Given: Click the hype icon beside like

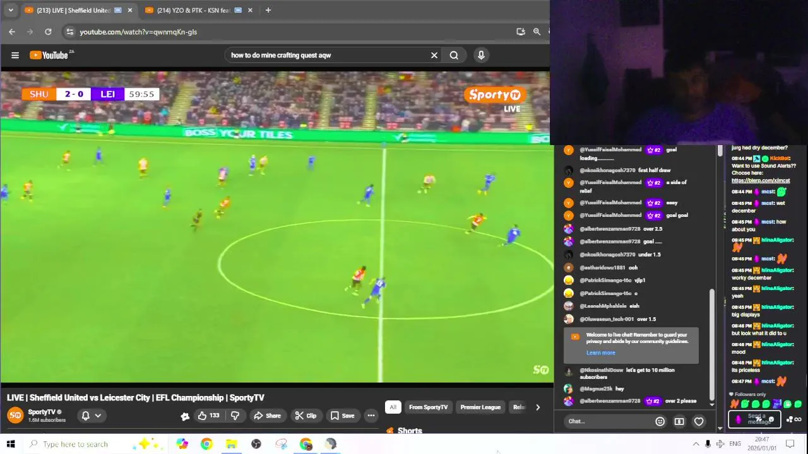Looking at the screenshot, I should pos(185,416).
